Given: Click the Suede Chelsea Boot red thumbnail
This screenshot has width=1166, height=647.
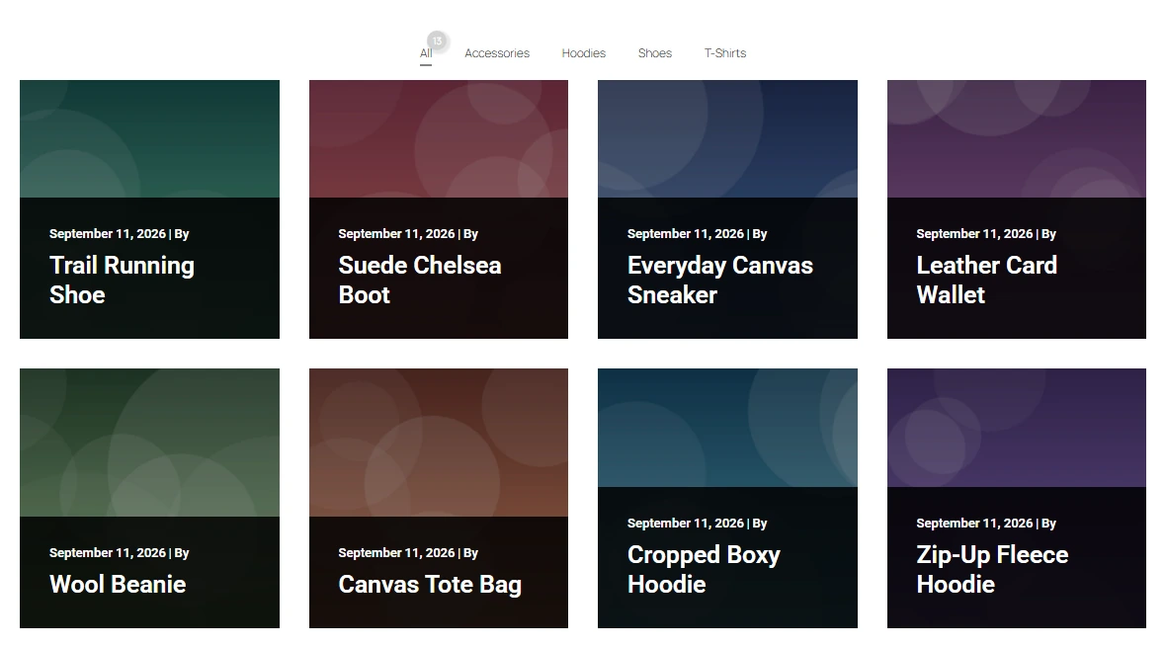Looking at the screenshot, I should (x=439, y=139).
